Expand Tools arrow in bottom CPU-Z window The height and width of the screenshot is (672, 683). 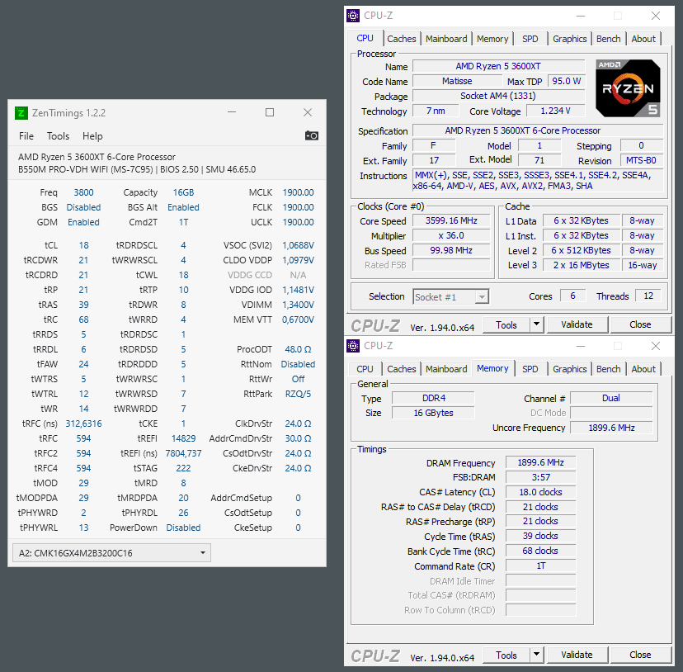[x=536, y=655]
